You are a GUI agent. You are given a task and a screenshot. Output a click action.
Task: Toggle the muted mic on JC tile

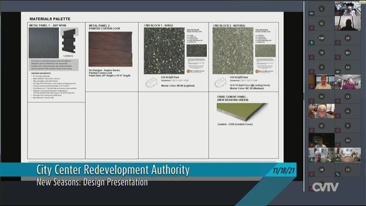tap(312, 130)
